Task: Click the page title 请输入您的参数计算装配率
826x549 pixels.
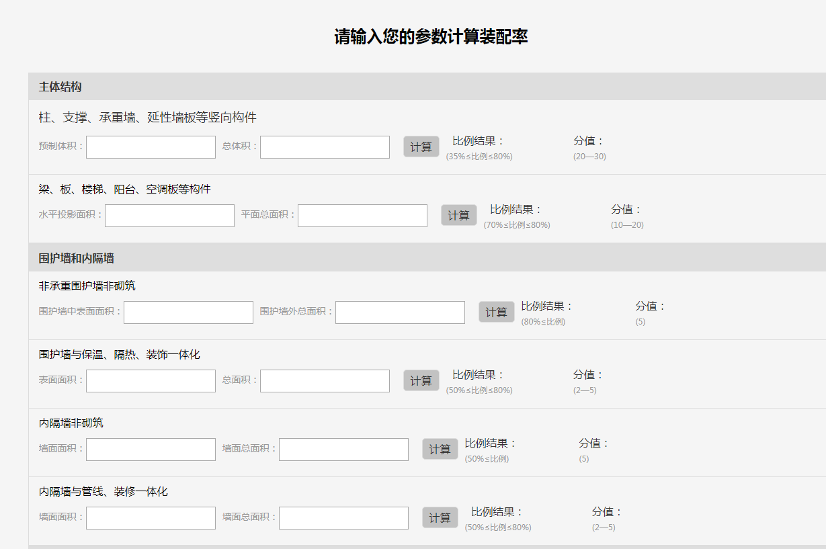Action: click(x=431, y=37)
